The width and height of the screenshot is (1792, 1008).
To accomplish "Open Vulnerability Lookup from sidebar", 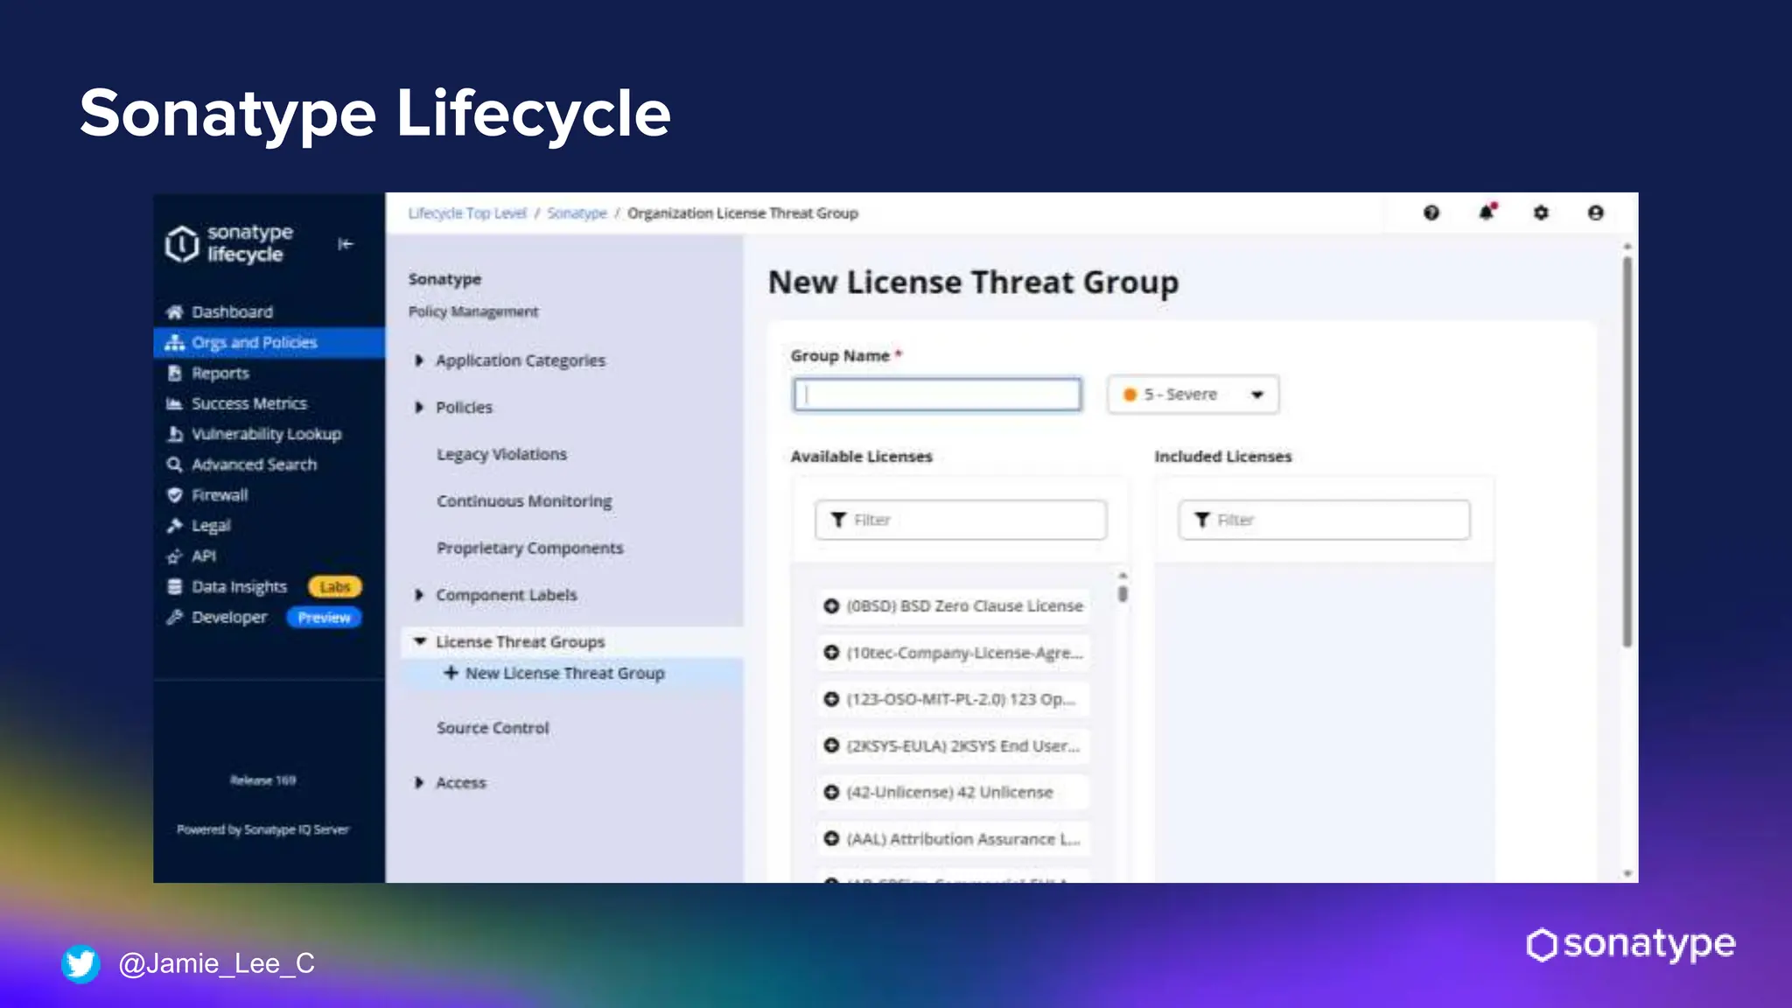I will tap(266, 434).
